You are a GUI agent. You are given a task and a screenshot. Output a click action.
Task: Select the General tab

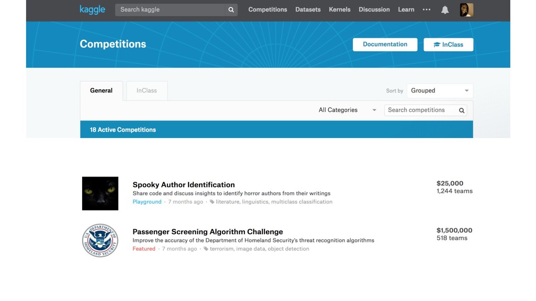[101, 91]
